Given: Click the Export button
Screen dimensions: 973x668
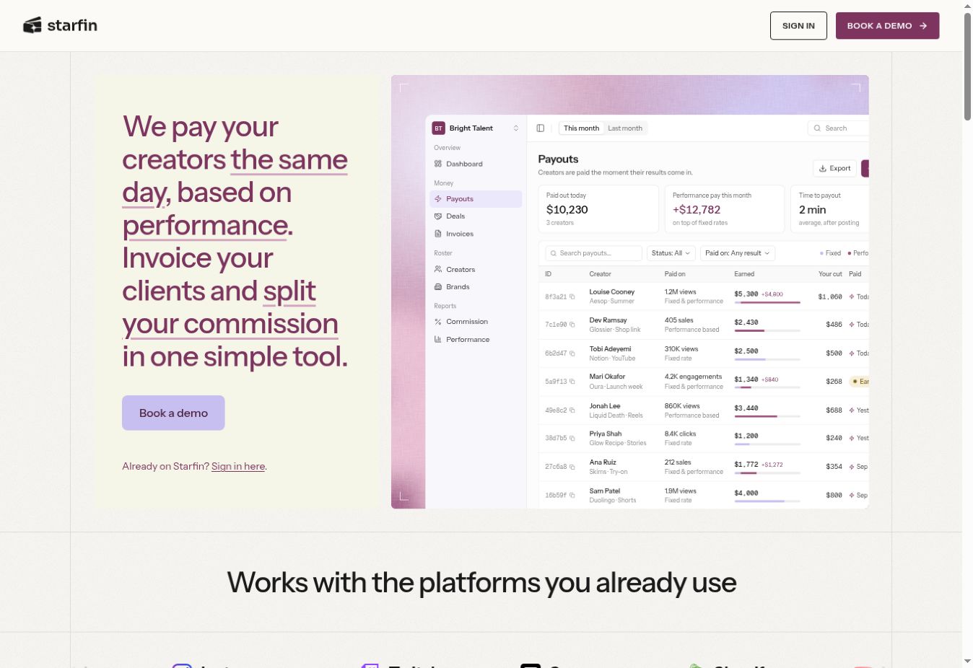Looking at the screenshot, I should click(834, 168).
